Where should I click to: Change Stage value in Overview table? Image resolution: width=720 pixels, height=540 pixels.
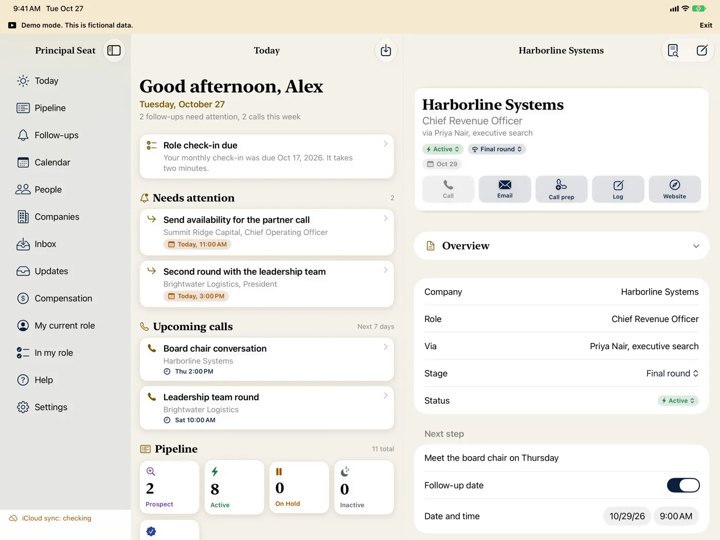[672, 373]
